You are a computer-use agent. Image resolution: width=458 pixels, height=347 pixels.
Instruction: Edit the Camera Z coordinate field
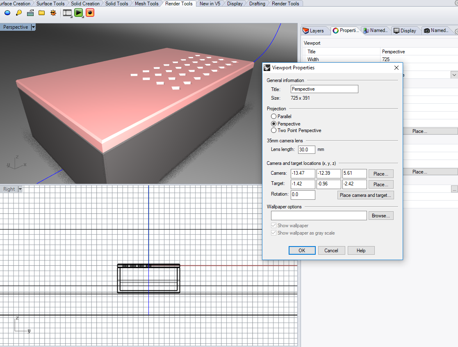(x=355, y=173)
